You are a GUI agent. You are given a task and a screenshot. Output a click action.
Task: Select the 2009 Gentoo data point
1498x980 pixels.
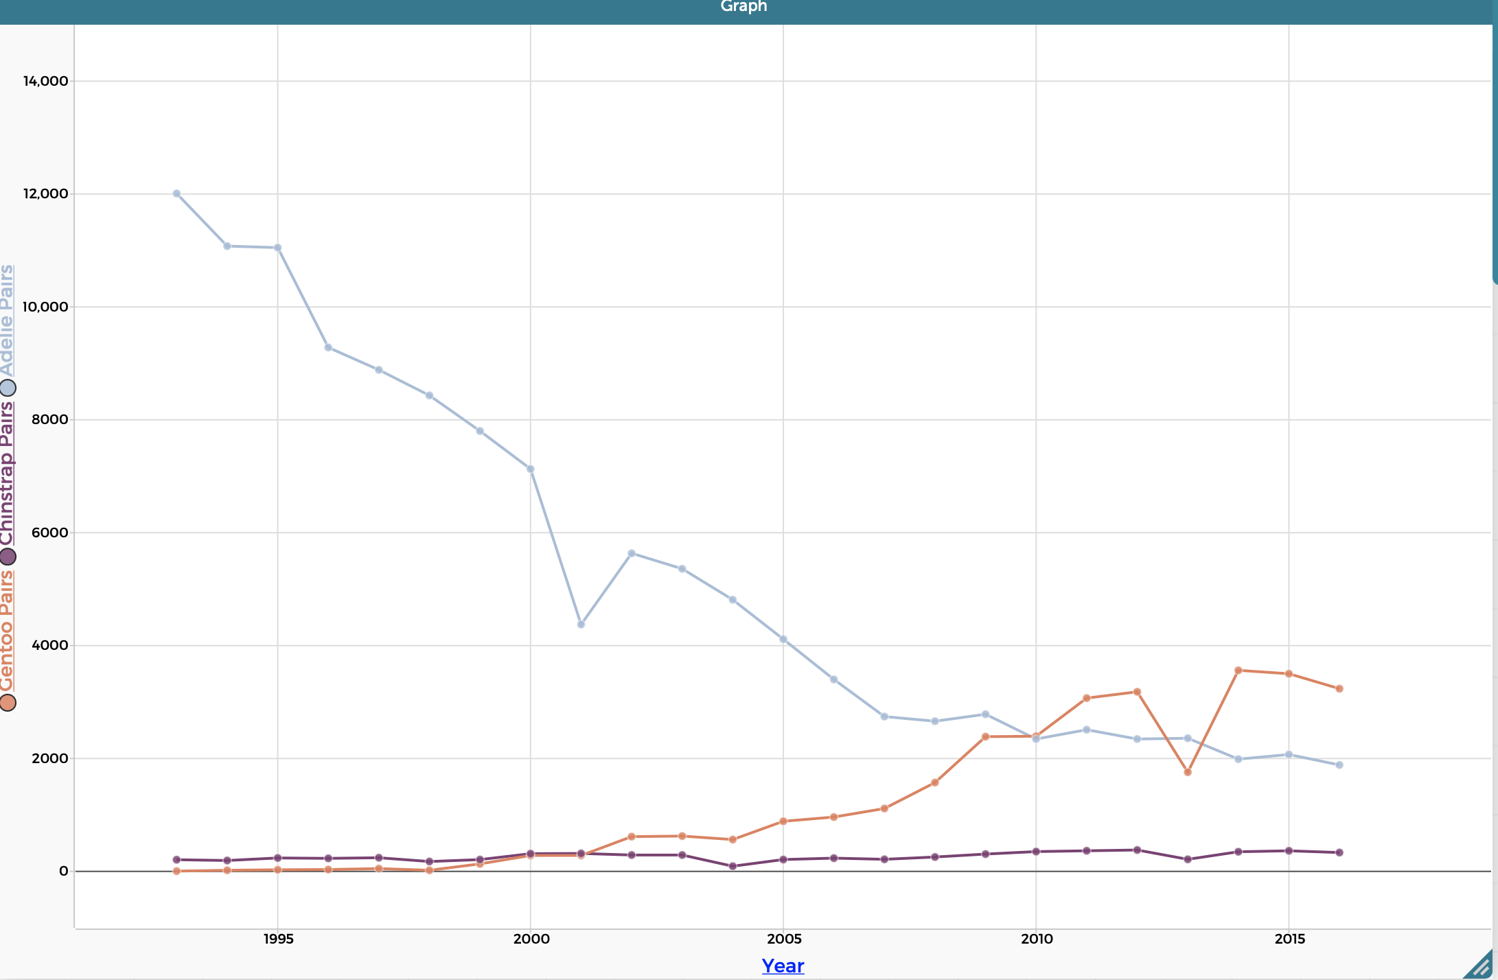pos(985,736)
